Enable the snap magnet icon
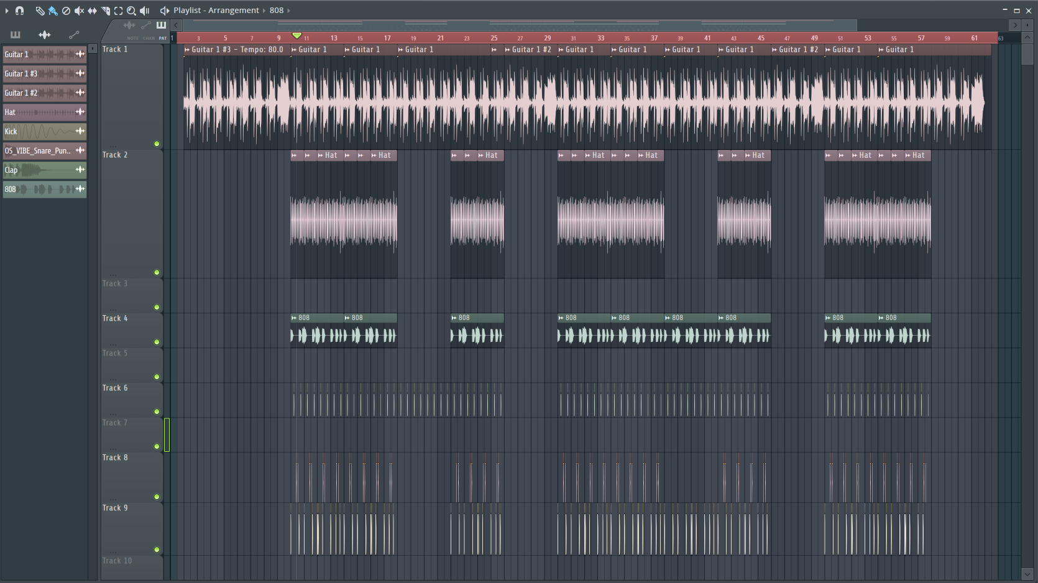Image resolution: width=1038 pixels, height=583 pixels. (x=19, y=11)
